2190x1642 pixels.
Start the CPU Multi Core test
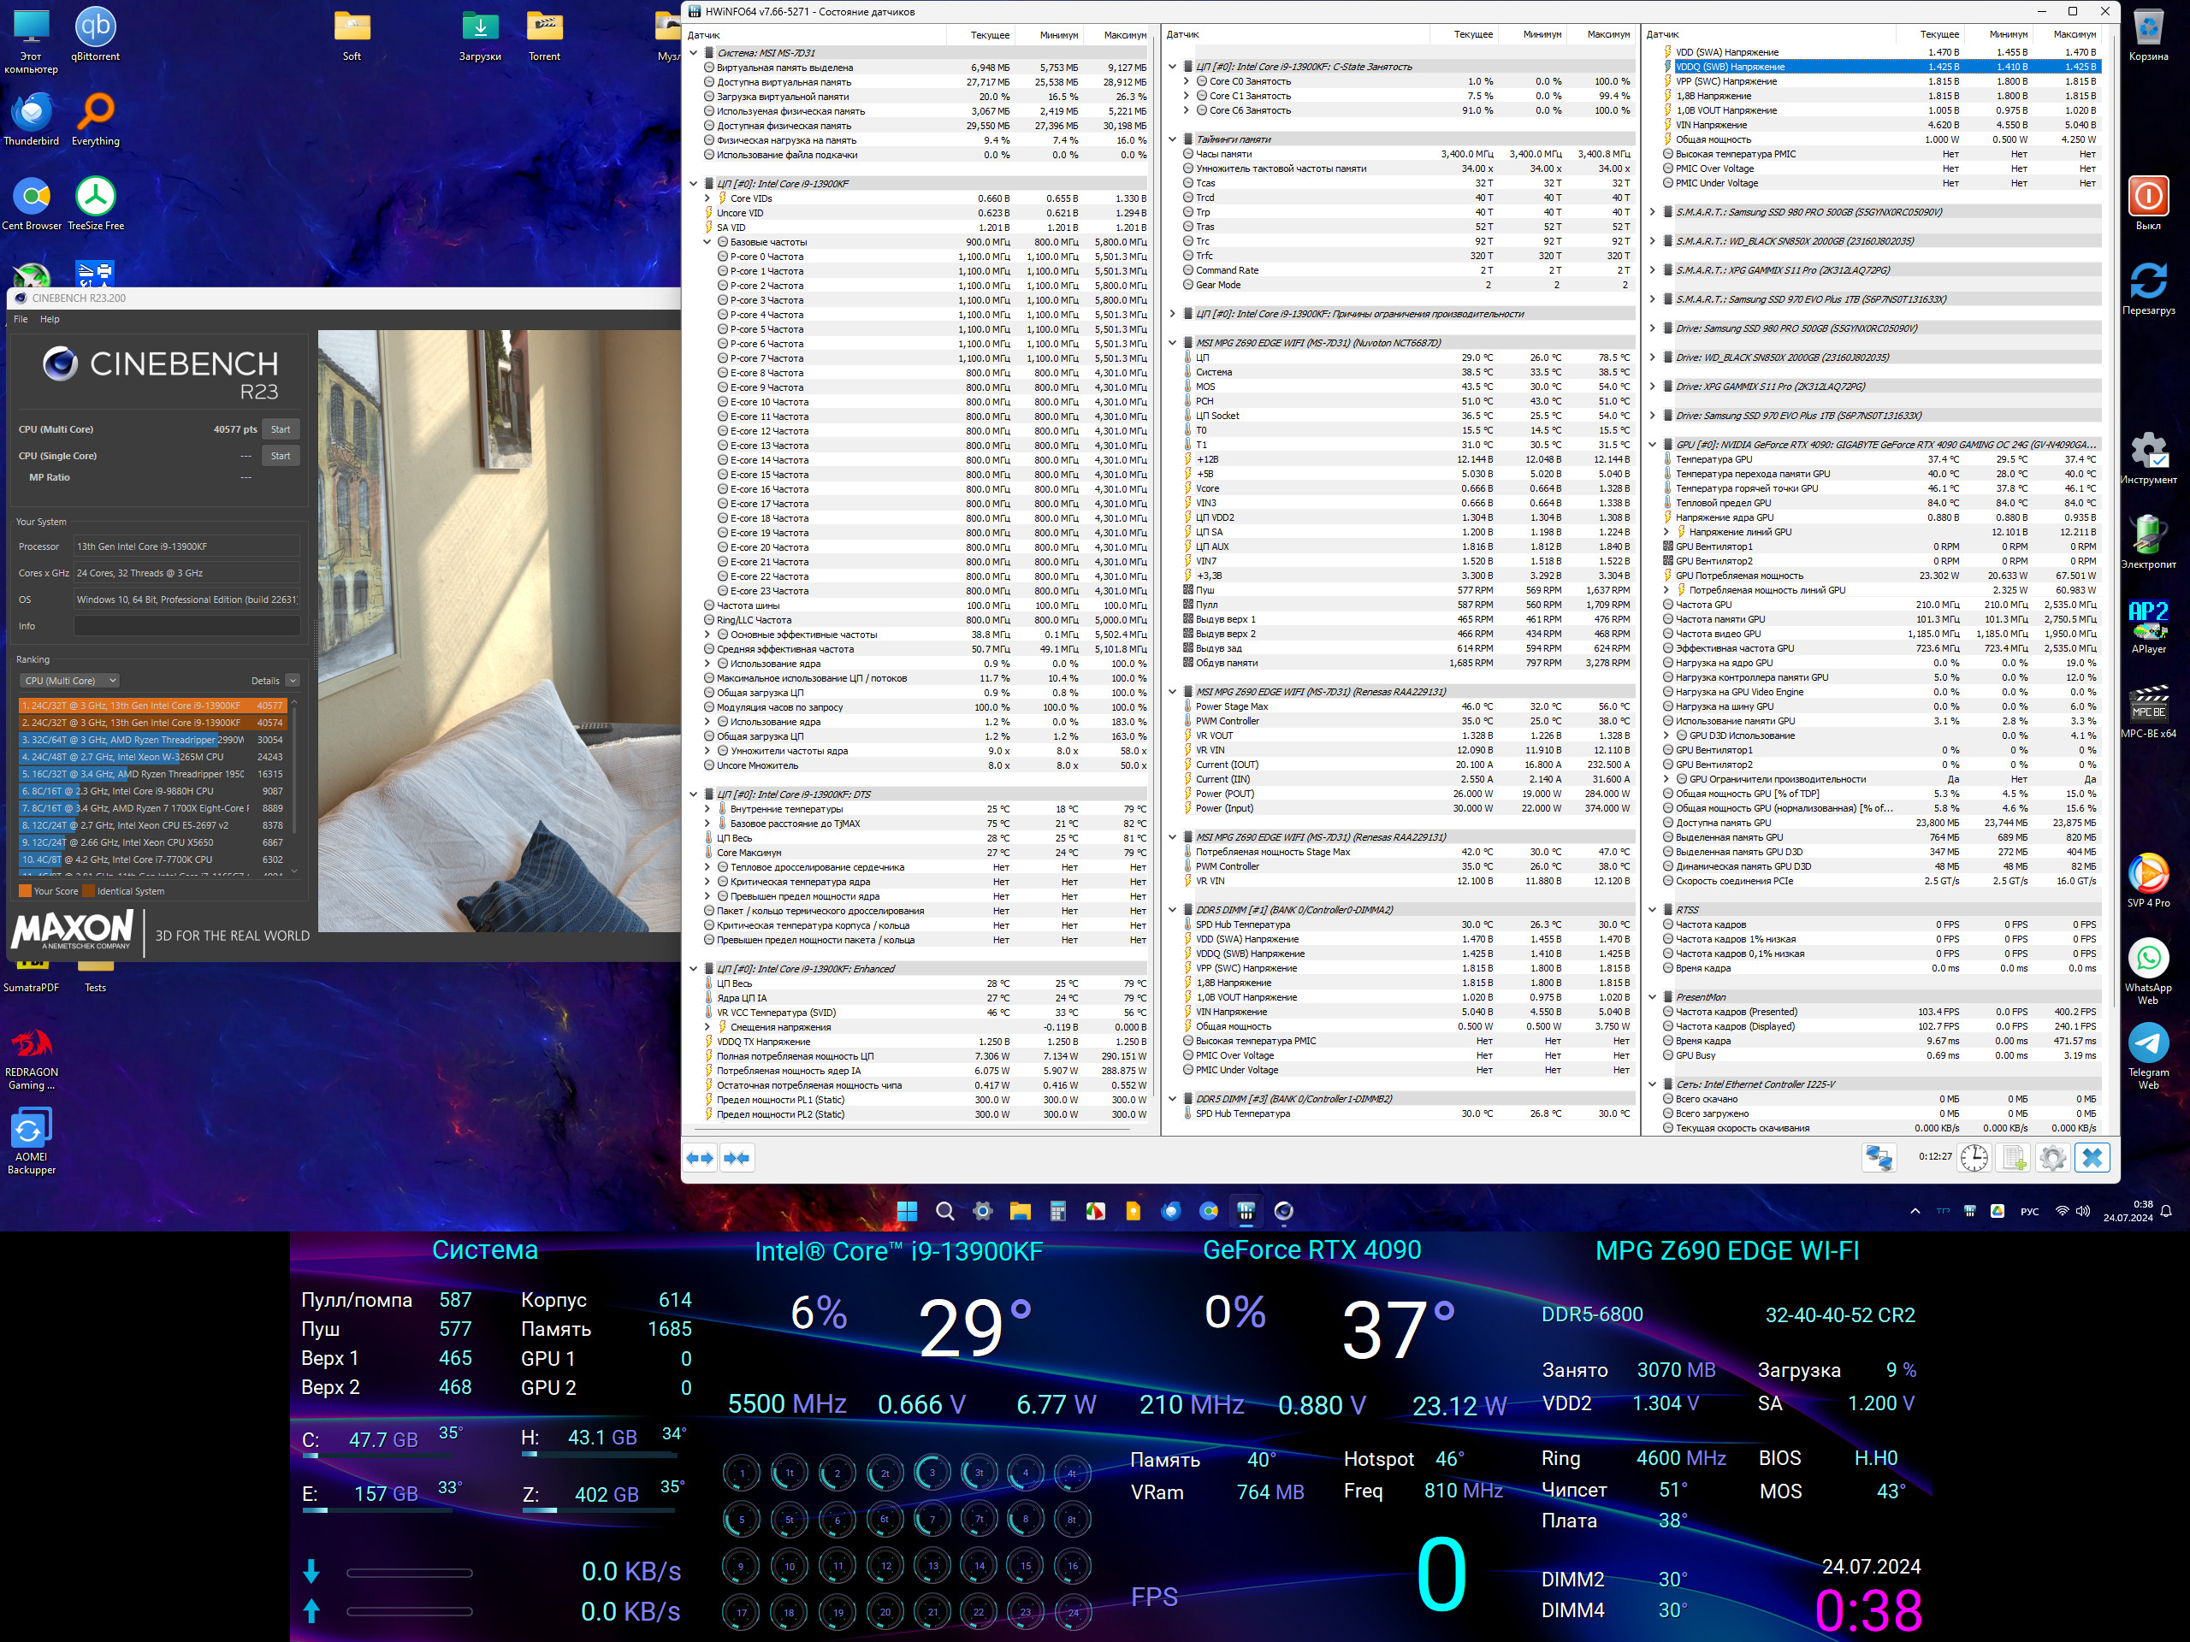tap(281, 429)
